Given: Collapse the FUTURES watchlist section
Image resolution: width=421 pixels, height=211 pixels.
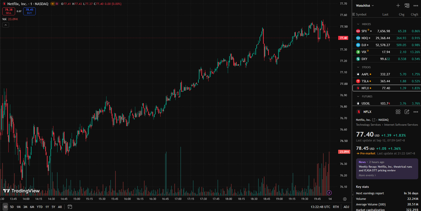Looking at the screenshot, I should pos(358,96).
